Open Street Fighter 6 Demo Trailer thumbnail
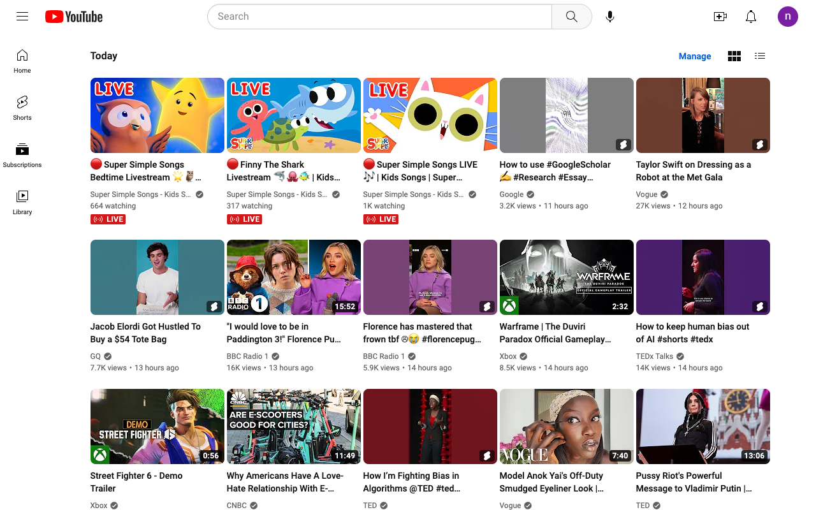The height and width of the screenshot is (510, 816). coord(157,426)
